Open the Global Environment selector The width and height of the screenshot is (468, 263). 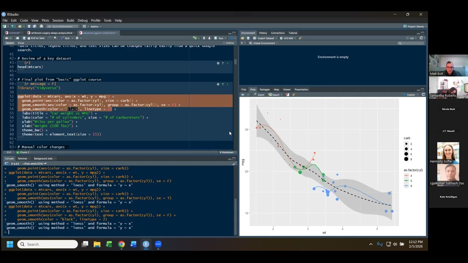(x=263, y=43)
